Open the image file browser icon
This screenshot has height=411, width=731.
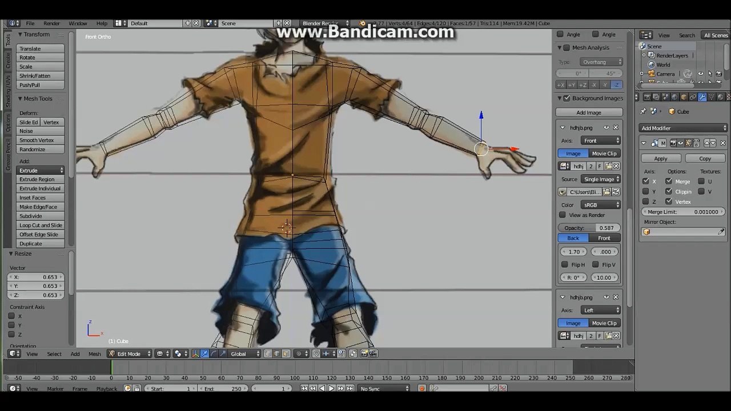coord(607,192)
